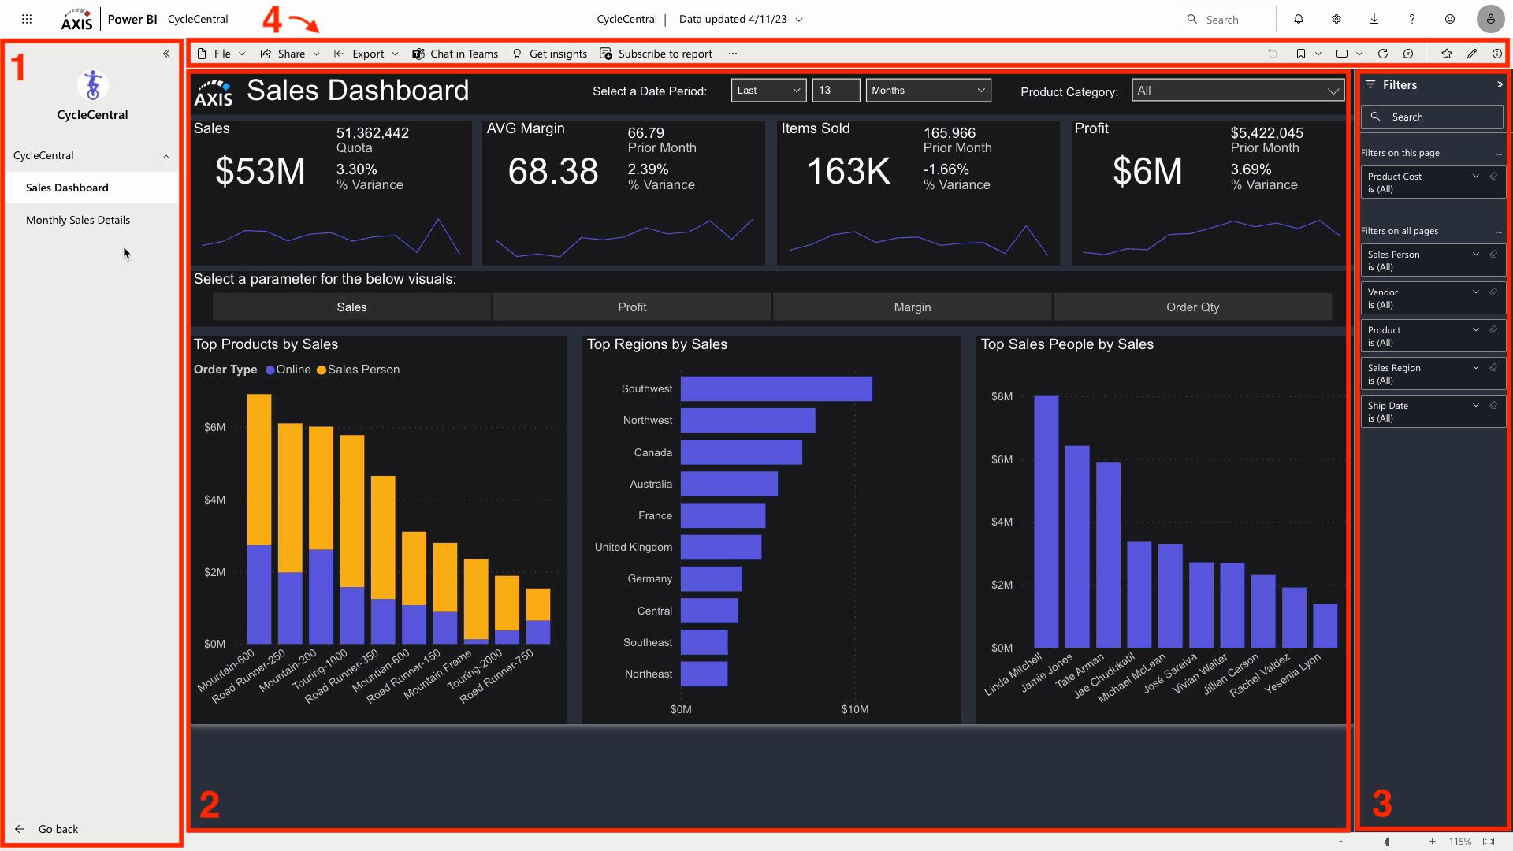This screenshot has height=851, width=1513.
Task: Open the settings gear icon
Action: [1336, 19]
